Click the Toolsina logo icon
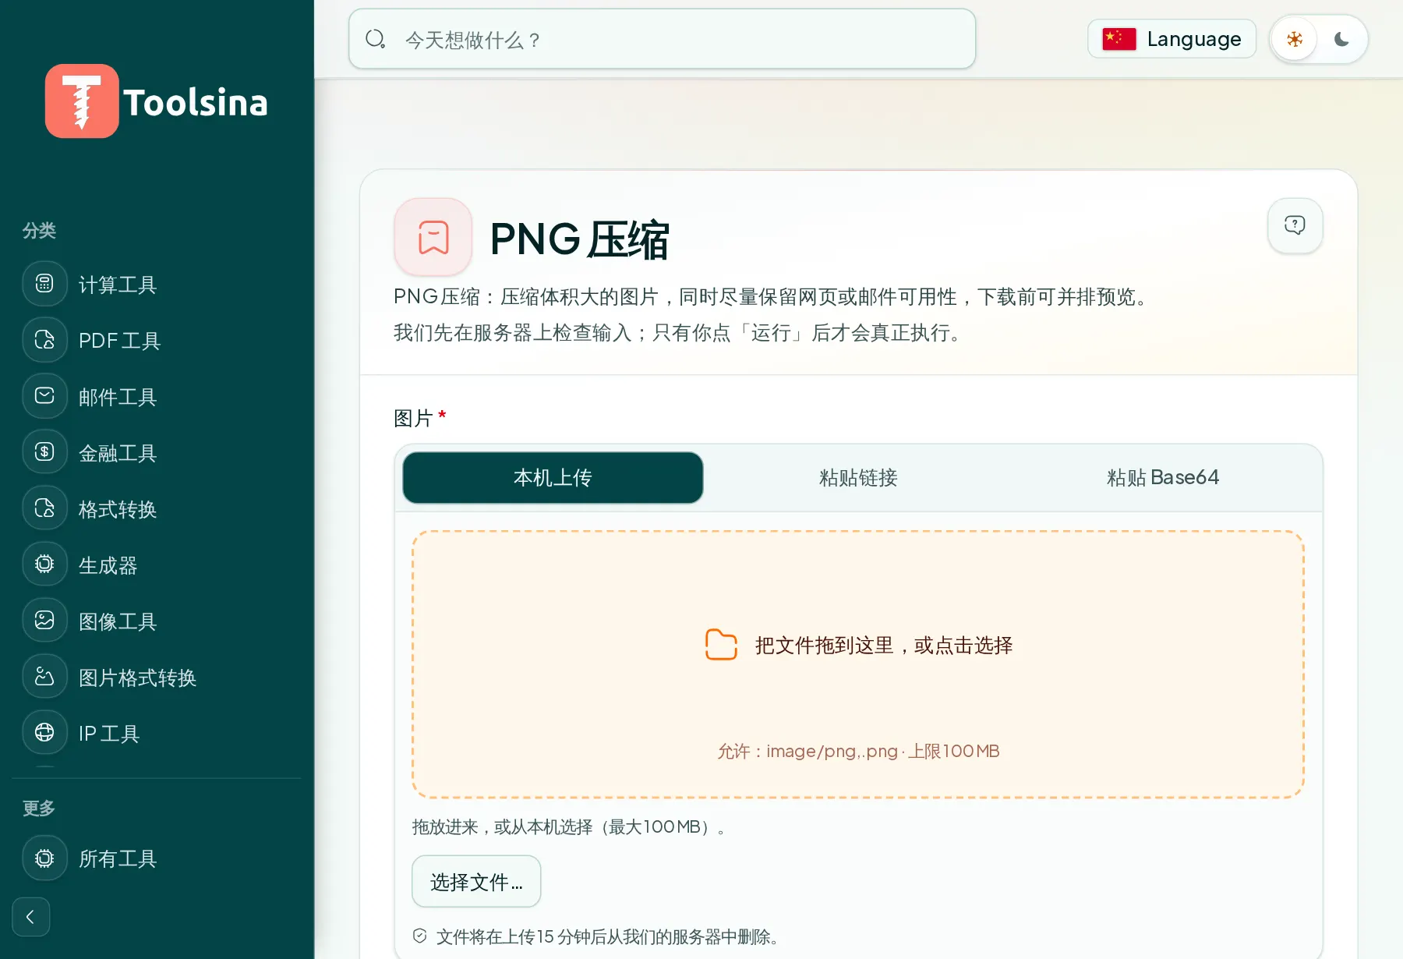 [82, 101]
